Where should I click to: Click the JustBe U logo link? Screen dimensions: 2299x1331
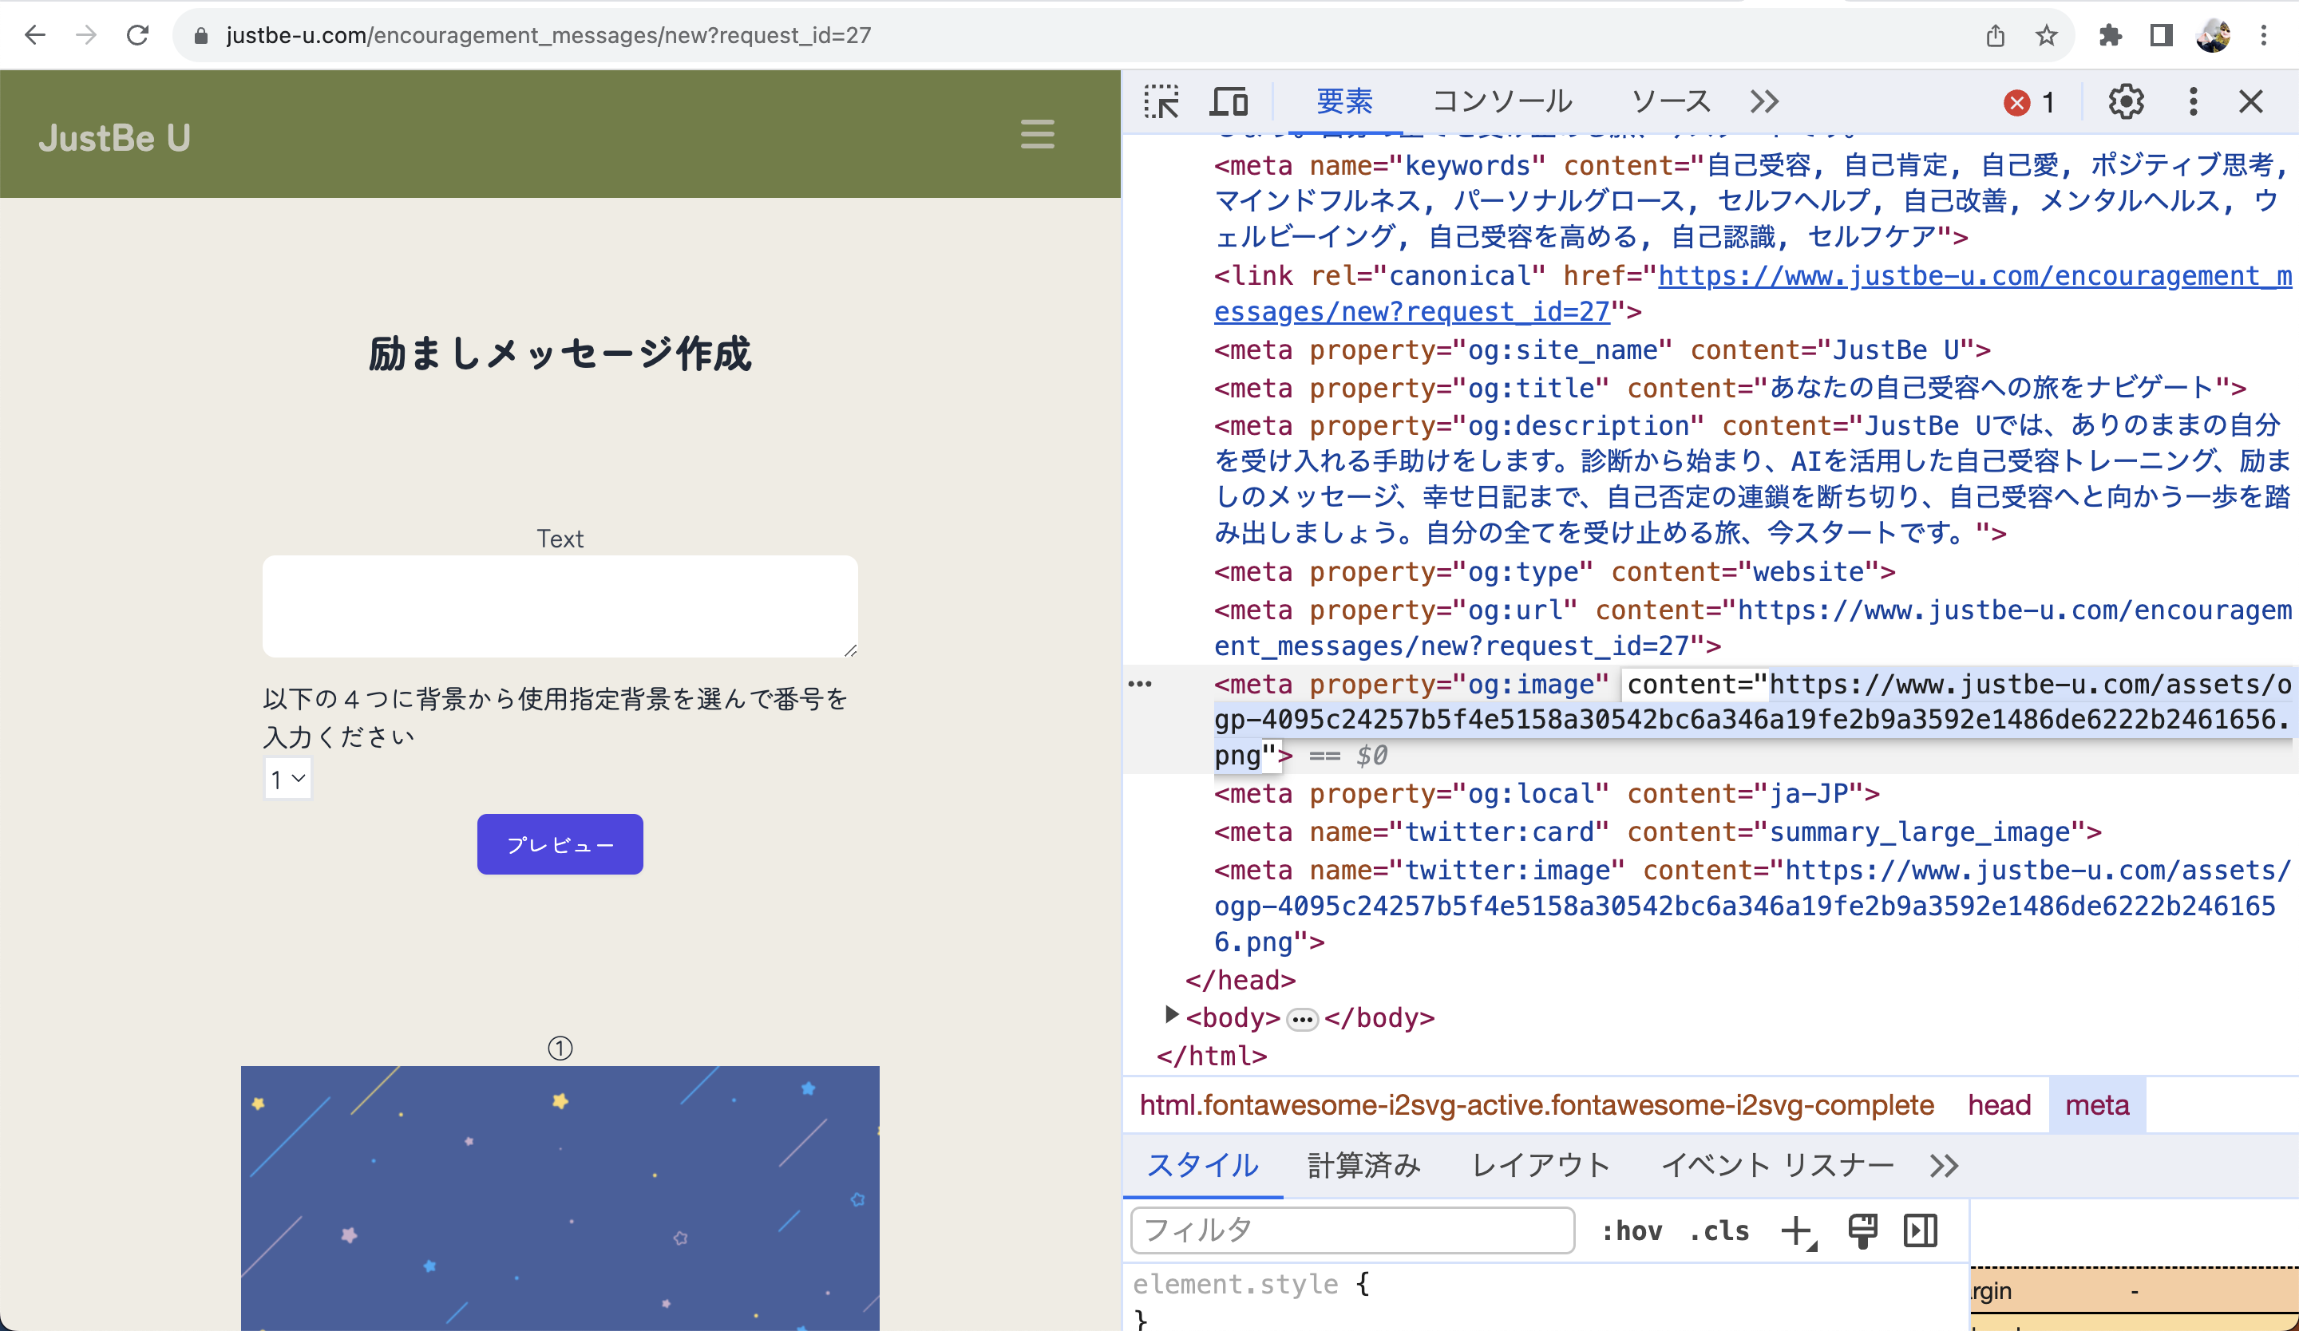[114, 138]
